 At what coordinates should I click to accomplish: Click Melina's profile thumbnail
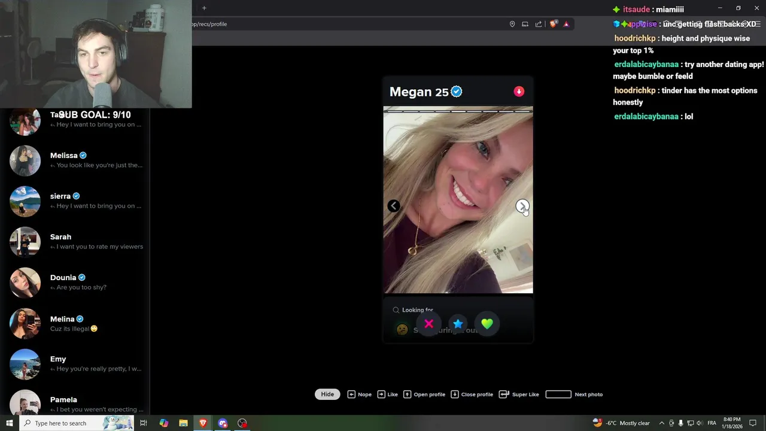click(25, 323)
